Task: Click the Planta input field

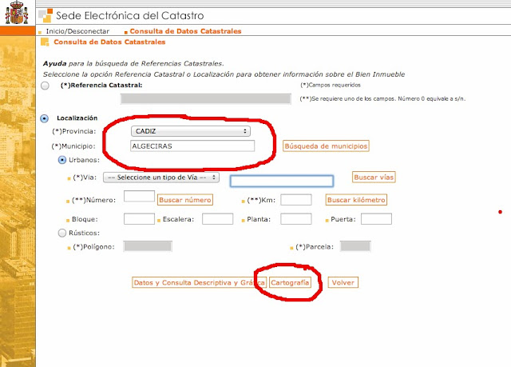Action: pyautogui.click(x=296, y=219)
